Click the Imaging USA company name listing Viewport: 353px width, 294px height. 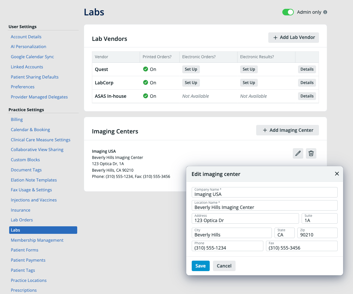[104, 151]
